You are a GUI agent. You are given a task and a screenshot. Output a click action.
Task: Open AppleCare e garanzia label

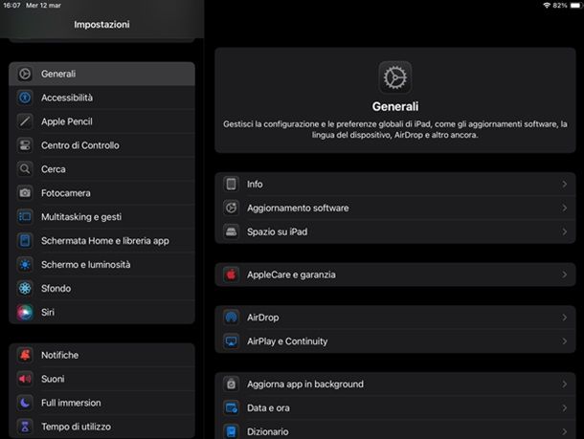[291, 274]
